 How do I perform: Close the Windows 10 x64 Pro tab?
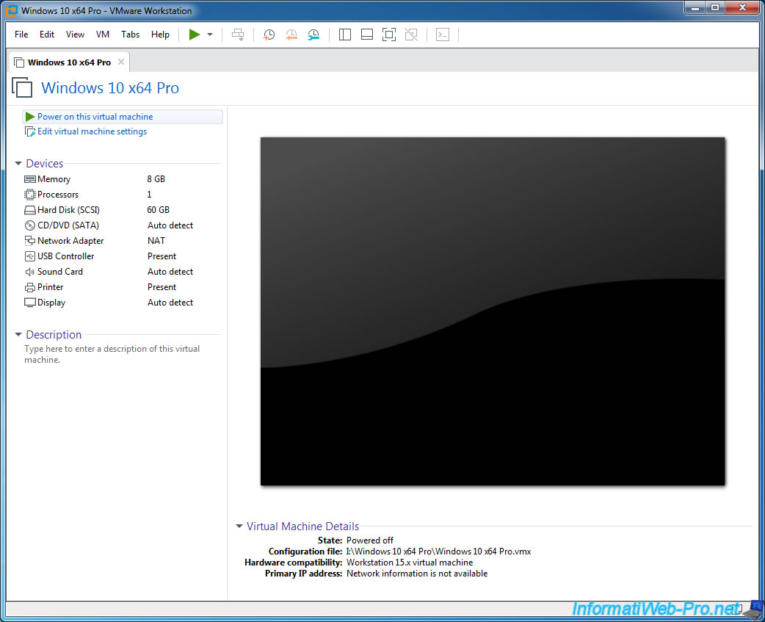[121, 62]
